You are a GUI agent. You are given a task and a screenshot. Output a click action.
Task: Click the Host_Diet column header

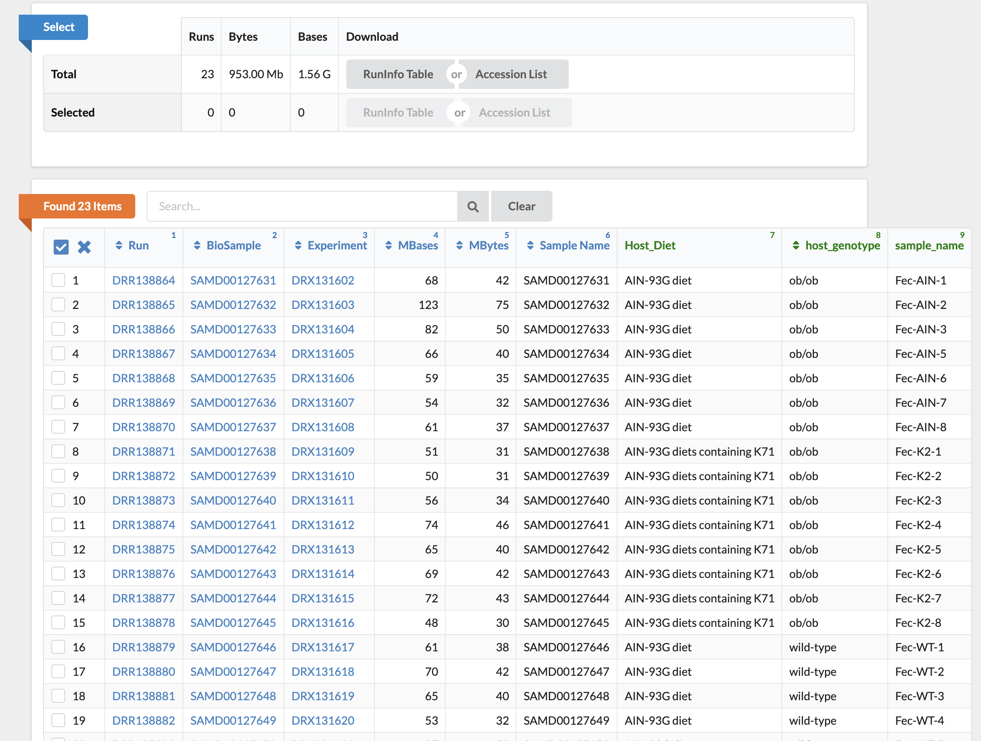pos(650,245)
